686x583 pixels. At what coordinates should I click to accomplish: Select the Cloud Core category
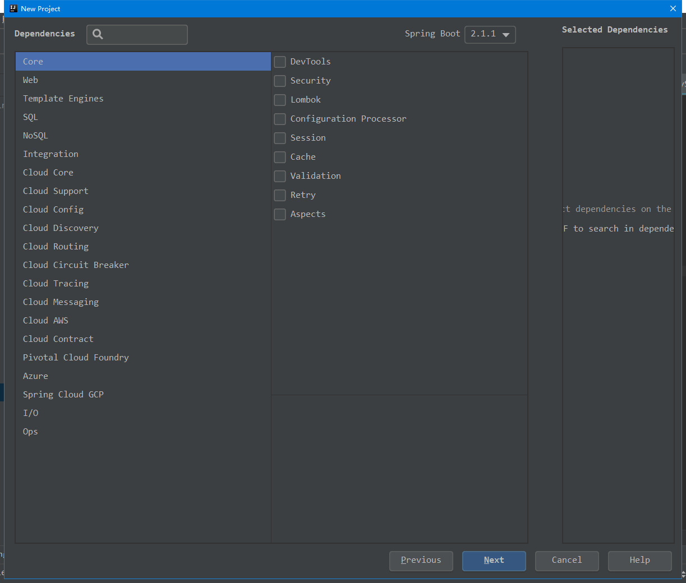pos(143,173)
